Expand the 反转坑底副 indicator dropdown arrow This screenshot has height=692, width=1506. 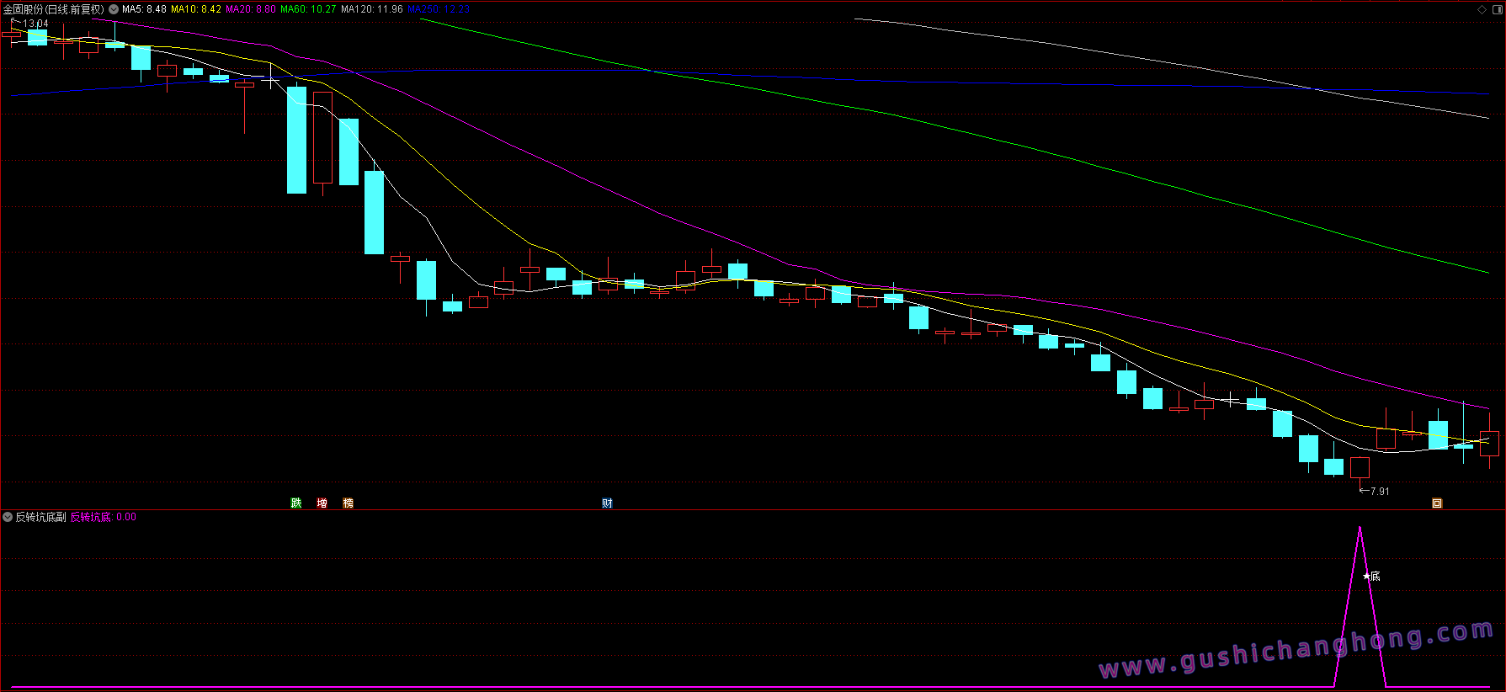coord(8,517)
